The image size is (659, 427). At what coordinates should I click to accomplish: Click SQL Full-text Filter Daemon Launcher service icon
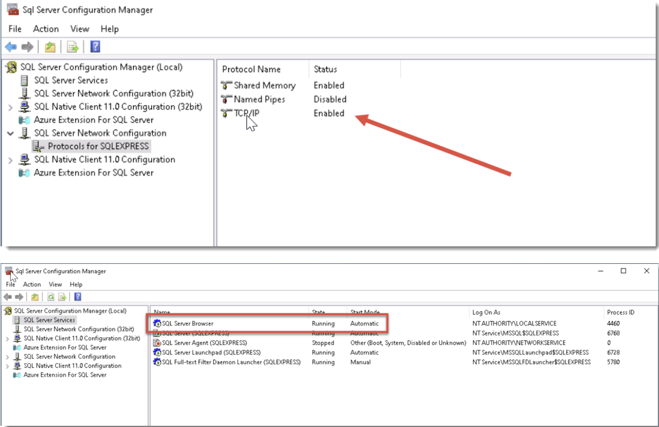point(157,362)
